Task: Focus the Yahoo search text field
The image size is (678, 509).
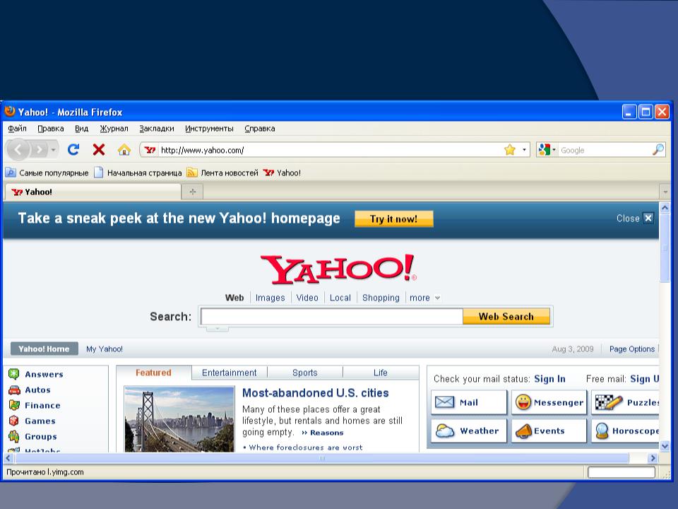Action: [332, 317]
